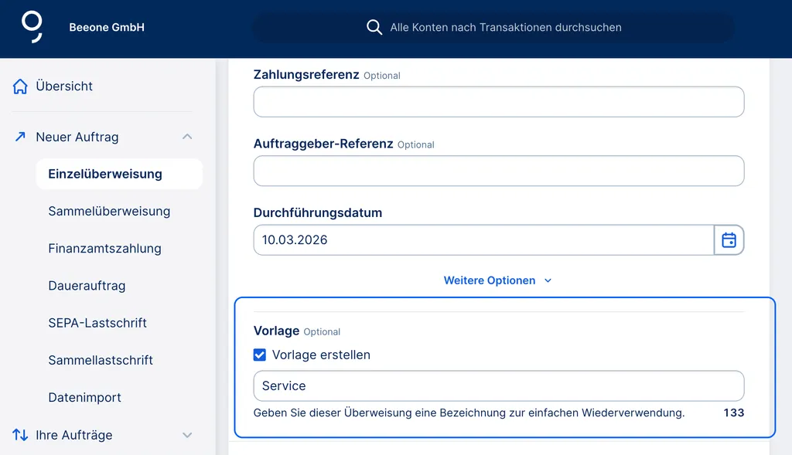Disable the Vorlage erstellen checkbox
Image resolution: width=792 pixels, height=455 pixels.
coord(259,355)
